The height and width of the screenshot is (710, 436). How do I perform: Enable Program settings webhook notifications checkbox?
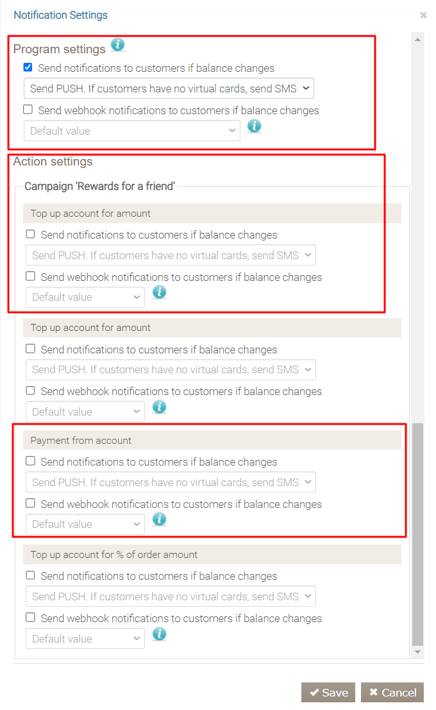pos(28,110)
